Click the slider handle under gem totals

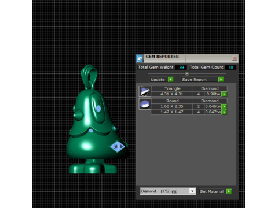[x=186, y=73]
